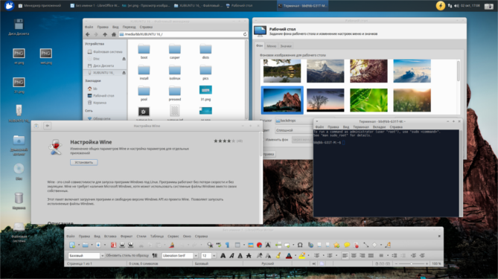
Task: Click the 'Установить' button for Wine
Action: tap(84, 162)
